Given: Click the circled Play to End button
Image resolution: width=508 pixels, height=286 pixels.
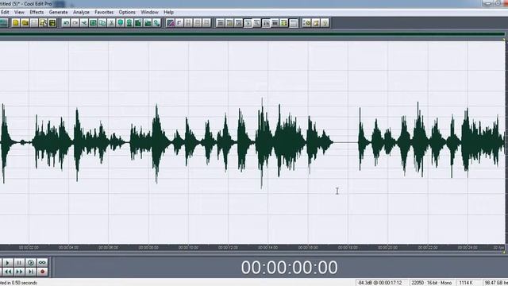Looking at the screenshot, I should (x=31, y=262).
